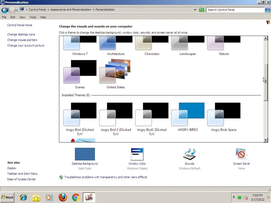
Task: Click the refresh button beside address bar
Action: pyautogui.click(x=202, y=10)
